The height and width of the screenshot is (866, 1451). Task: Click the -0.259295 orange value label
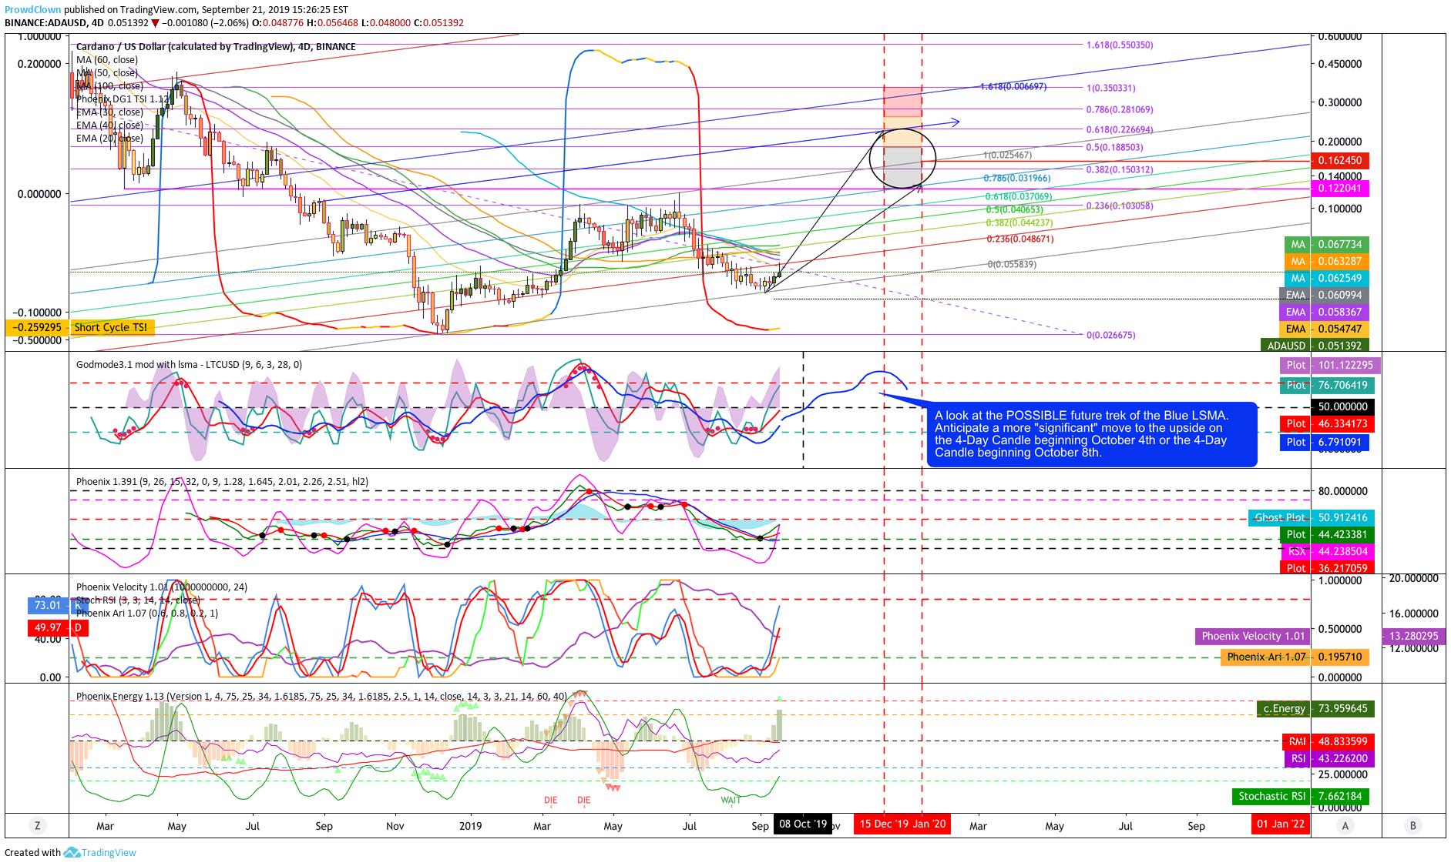(38, 327)
